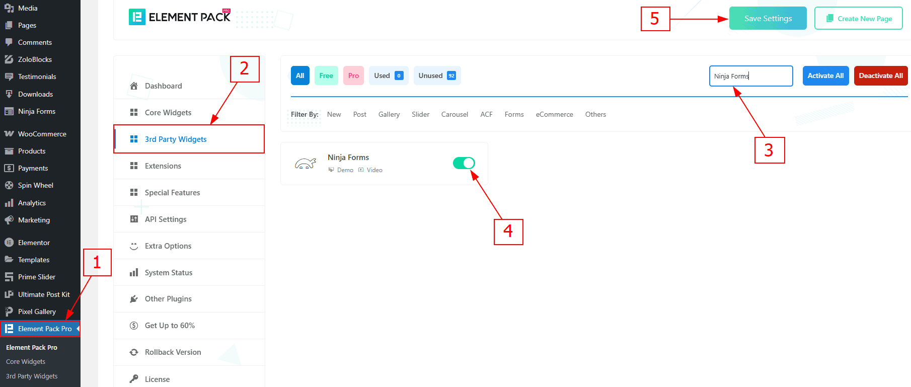911x387 pixels.
Task: Click the Pages icon in sidebar
Action: 9,25
